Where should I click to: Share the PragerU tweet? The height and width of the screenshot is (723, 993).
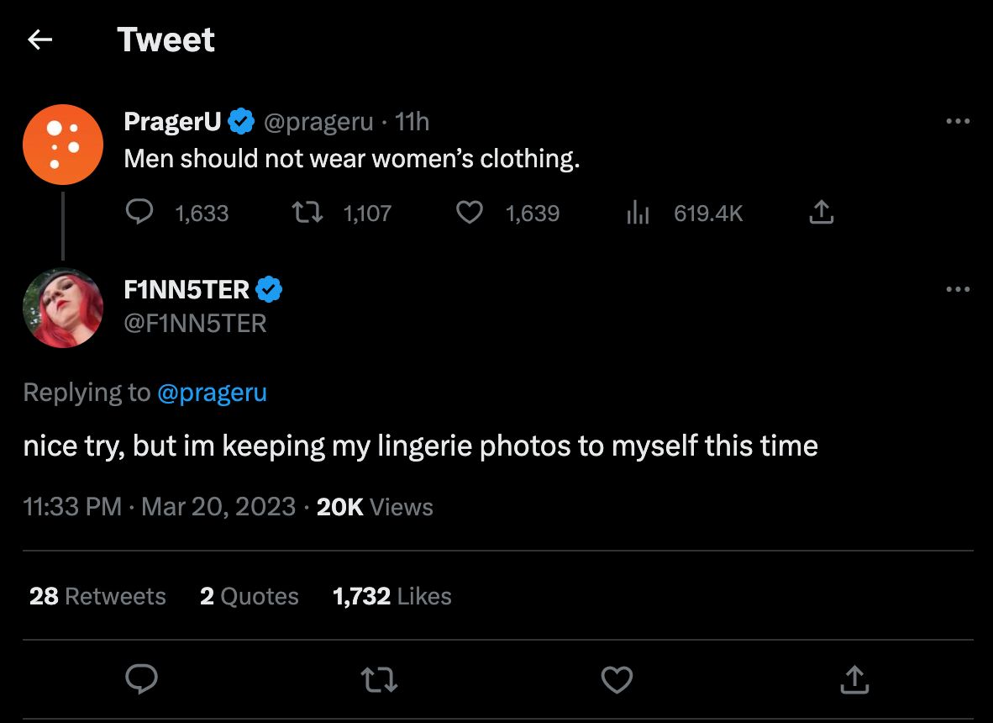[x=821, y=213]
